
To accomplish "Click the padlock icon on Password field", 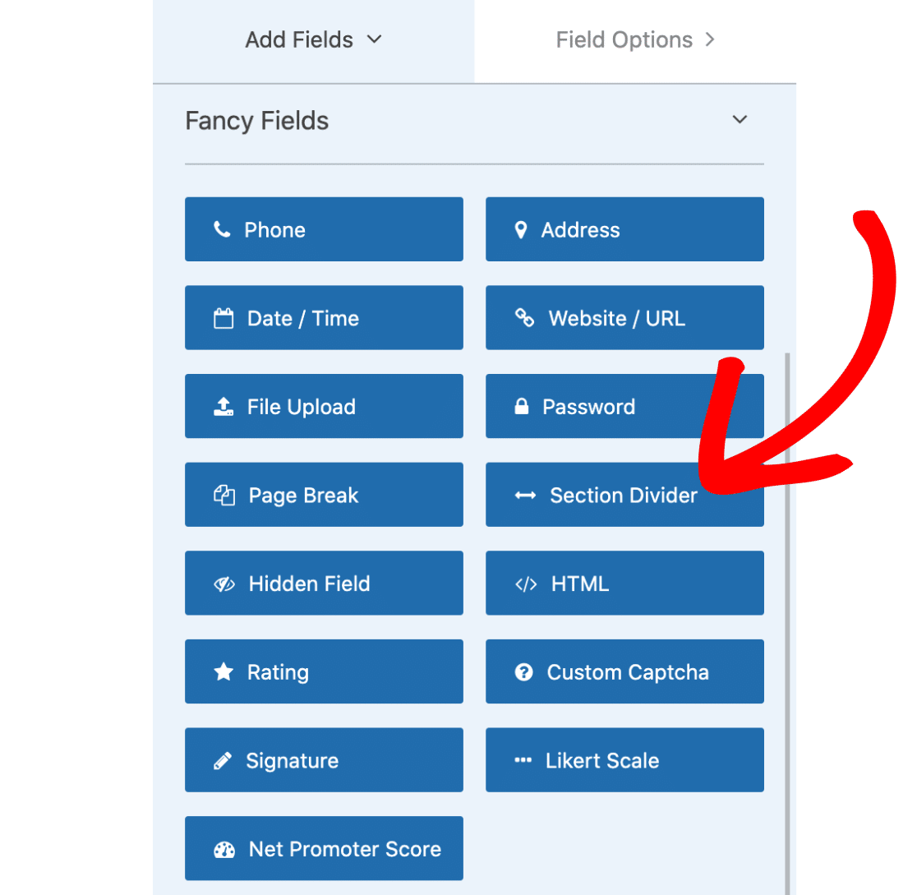I will tap(523, 406).
